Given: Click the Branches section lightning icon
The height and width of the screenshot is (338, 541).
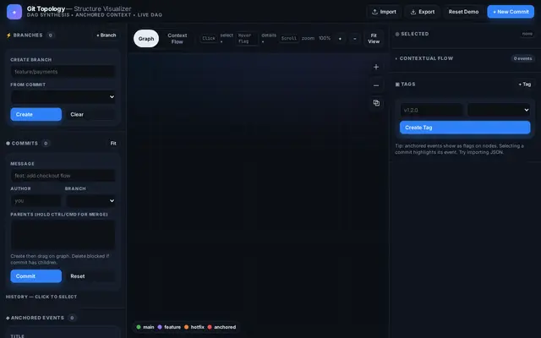Looking at the screenshot, I should pyautogui.click(x=8, y=35).
